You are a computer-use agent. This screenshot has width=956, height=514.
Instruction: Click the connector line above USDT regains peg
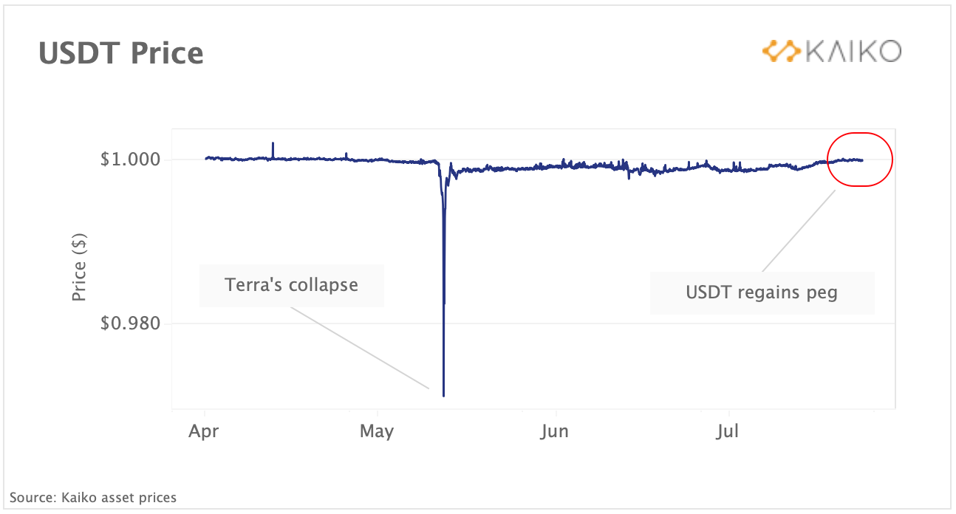[x=799, y=231]
